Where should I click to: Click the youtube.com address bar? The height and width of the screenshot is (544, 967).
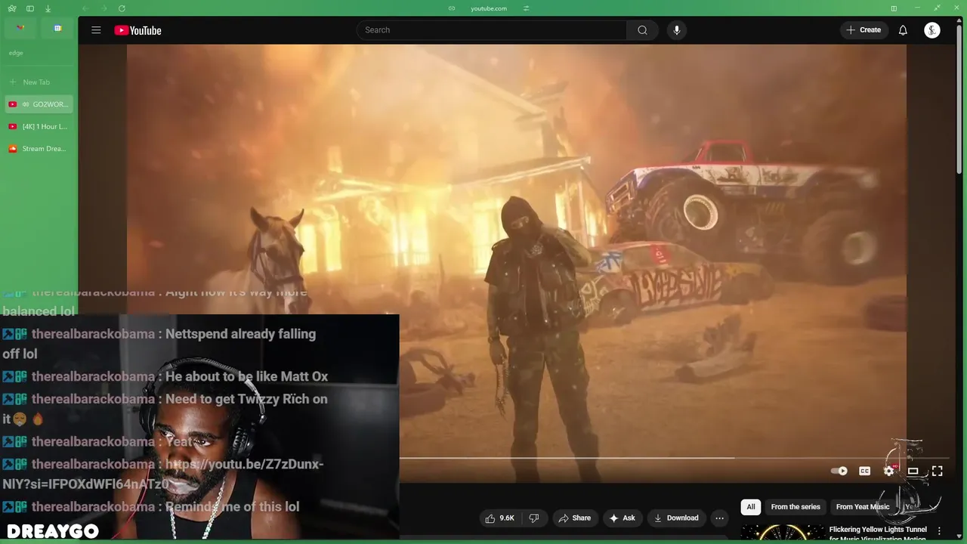point(489,8)
